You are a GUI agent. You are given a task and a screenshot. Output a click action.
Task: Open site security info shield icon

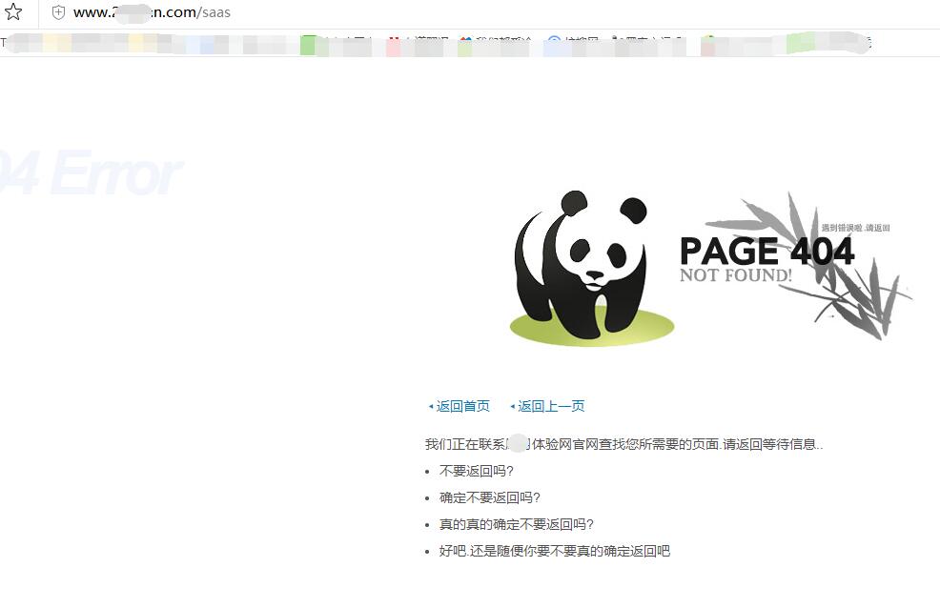pyautogui.click(x=58, y=12)
